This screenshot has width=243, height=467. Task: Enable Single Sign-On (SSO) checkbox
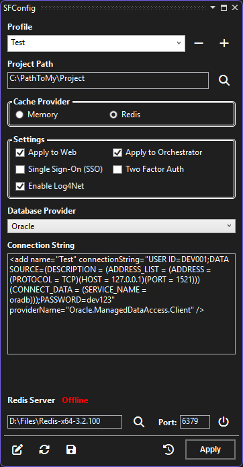point(20,169)
